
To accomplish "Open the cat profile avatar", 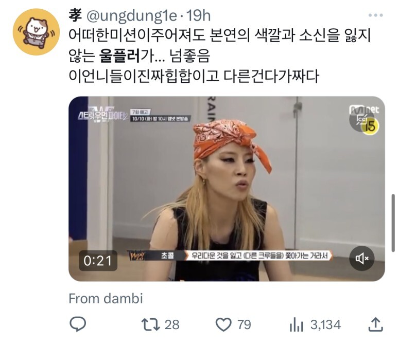I will point(36,32).
